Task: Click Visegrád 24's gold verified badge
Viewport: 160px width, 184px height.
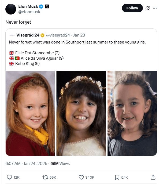Action: [x=42, y=35]
